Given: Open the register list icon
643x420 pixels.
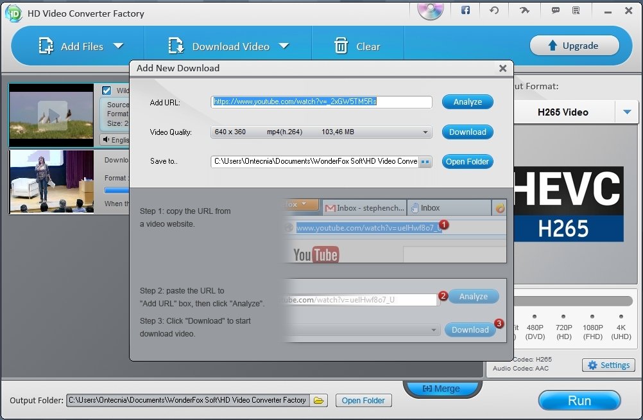Looking at the screenshot, I should 576,10.
